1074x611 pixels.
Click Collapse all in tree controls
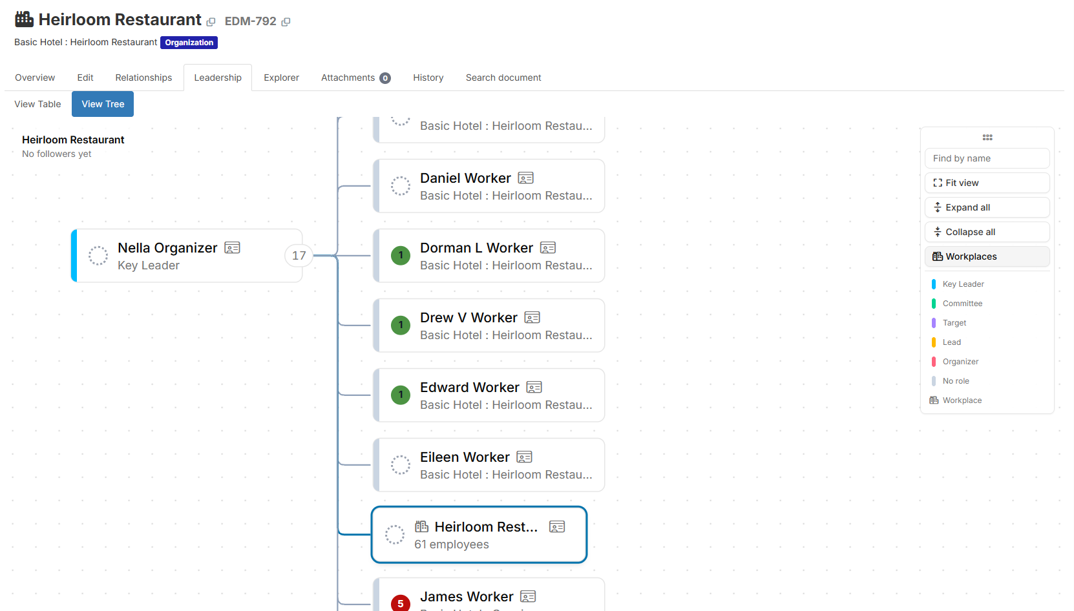(987, 232)
